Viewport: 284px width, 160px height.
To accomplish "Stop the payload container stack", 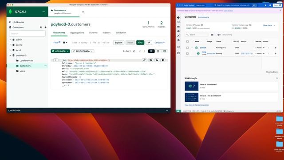I will 264,48.
